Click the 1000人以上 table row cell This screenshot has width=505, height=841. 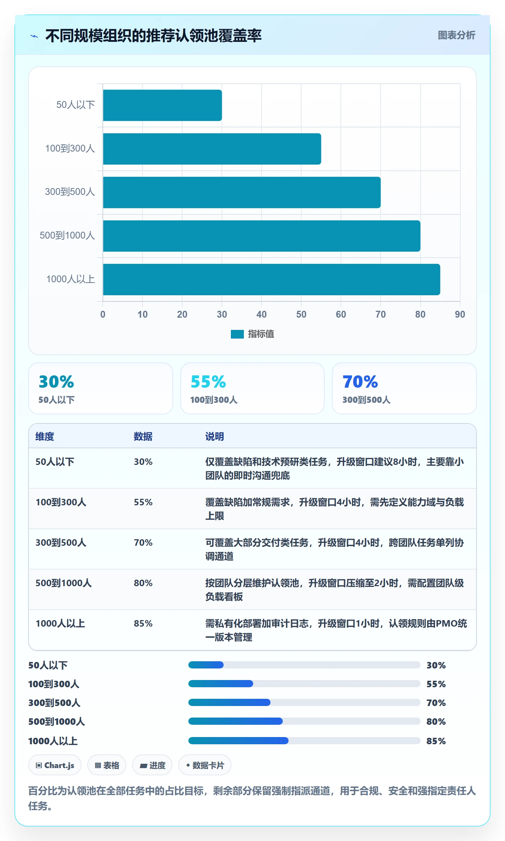pos(60,623)
